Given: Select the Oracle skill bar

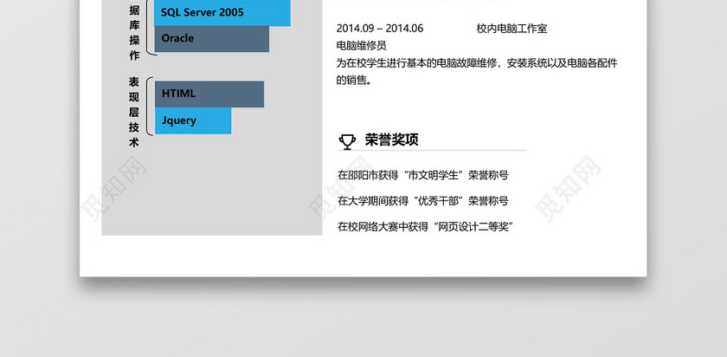Looking at the screenshot, I should (x=212, y=39).
